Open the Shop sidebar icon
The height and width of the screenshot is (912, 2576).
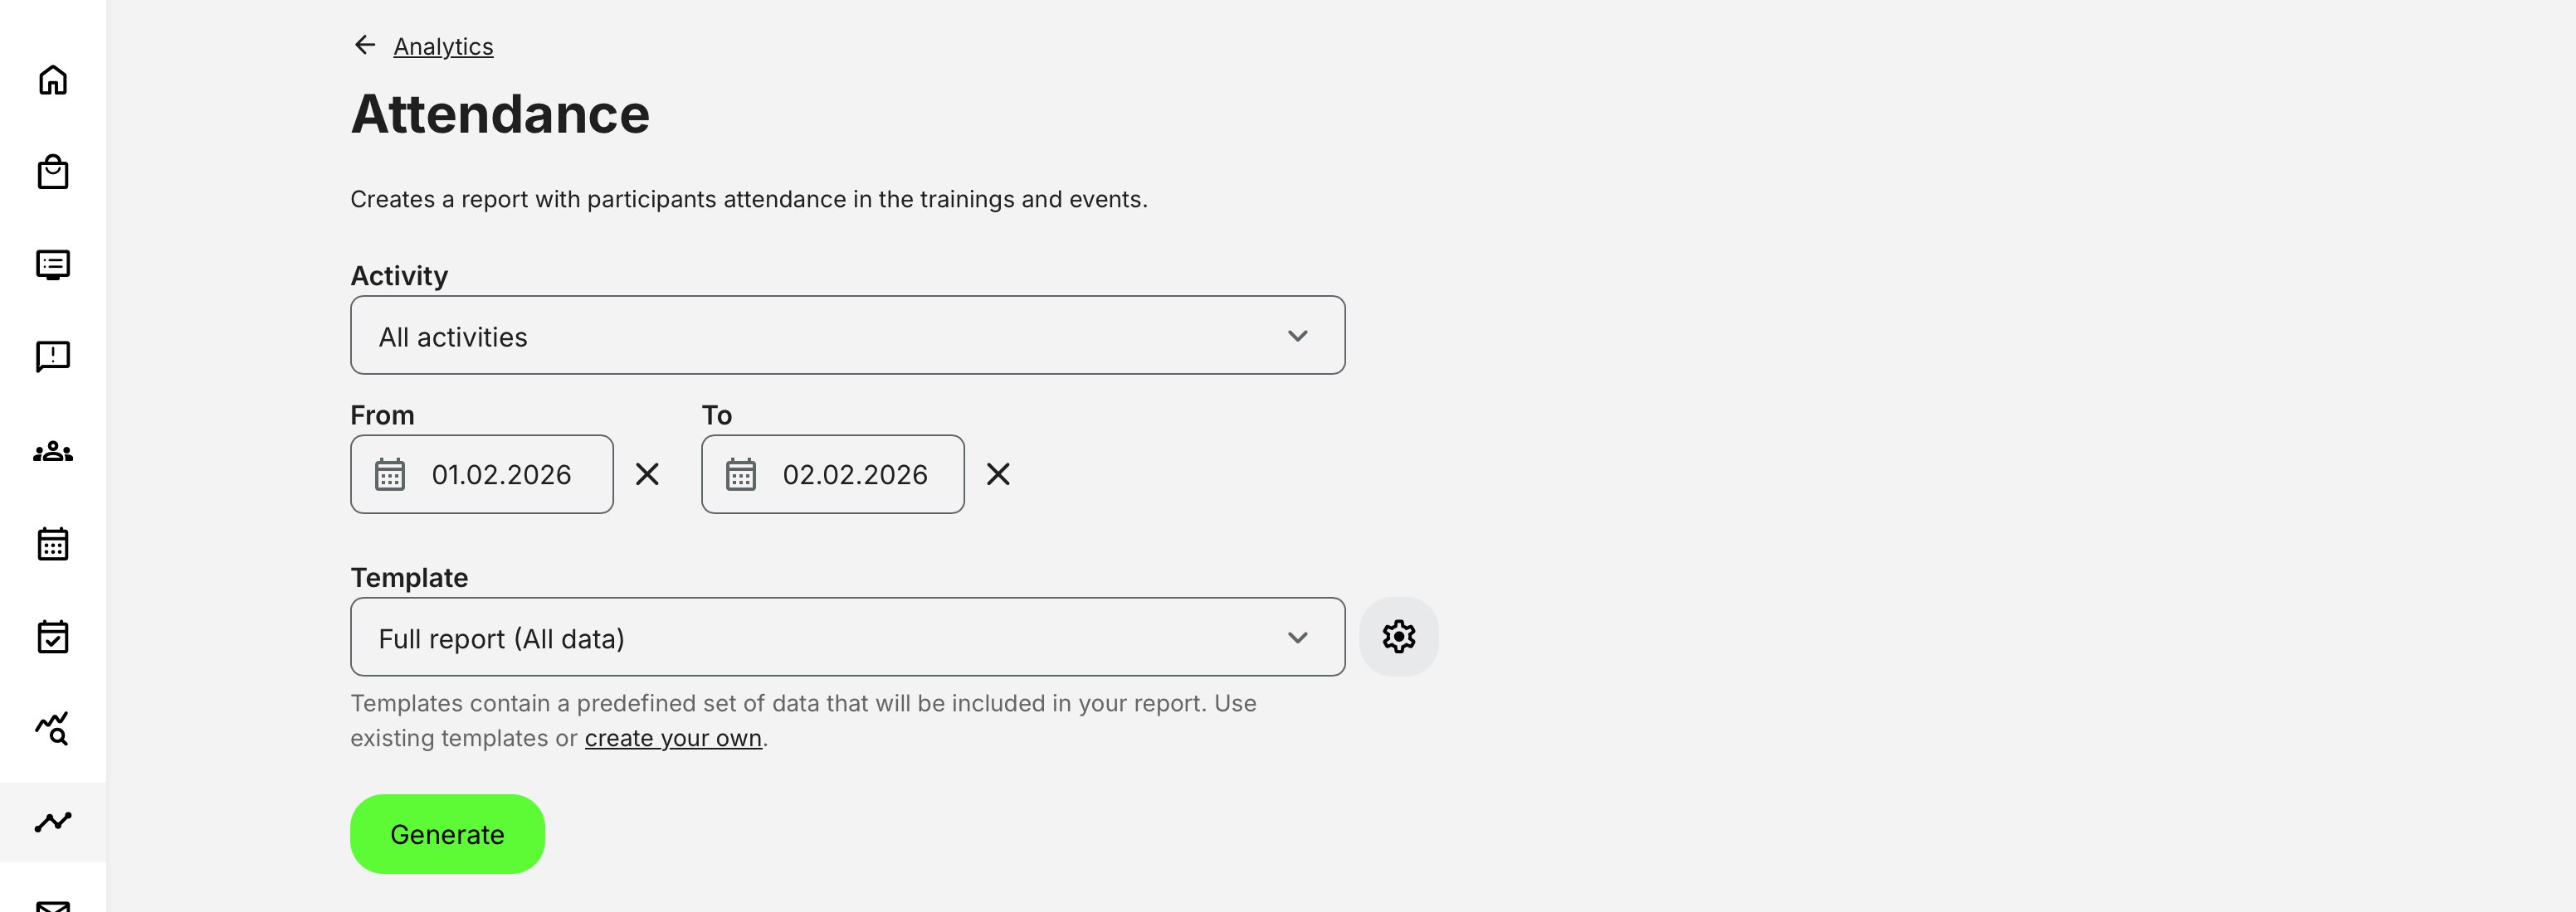click(x=52, y=171)
